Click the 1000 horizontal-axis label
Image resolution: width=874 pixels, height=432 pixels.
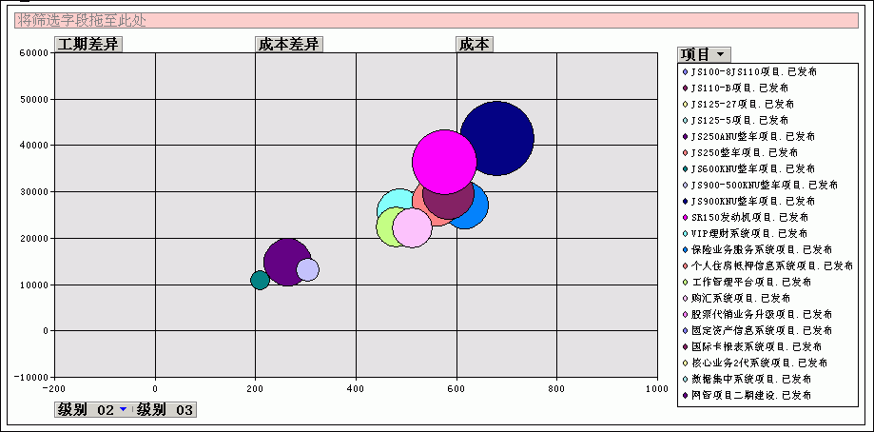[x=658, y=388]
